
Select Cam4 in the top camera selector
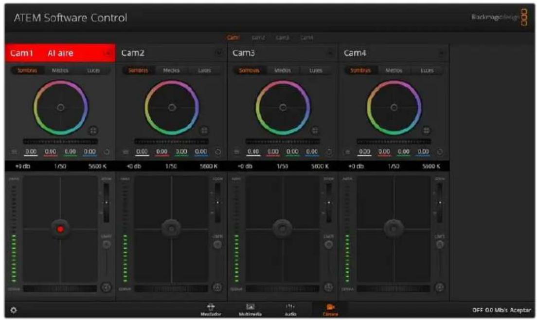(306, 38)
